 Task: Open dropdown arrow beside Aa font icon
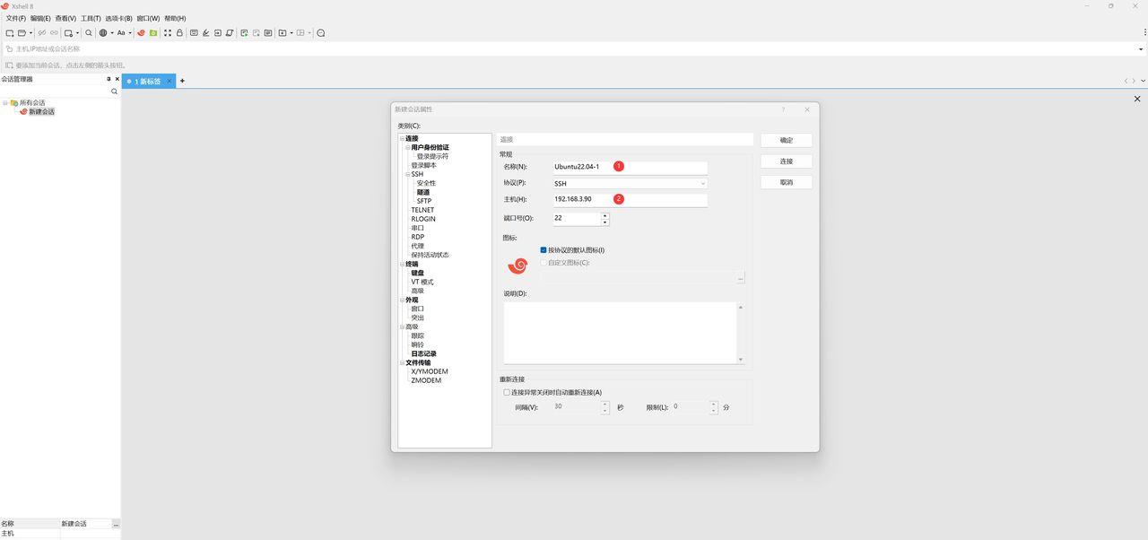coord(130,33)
